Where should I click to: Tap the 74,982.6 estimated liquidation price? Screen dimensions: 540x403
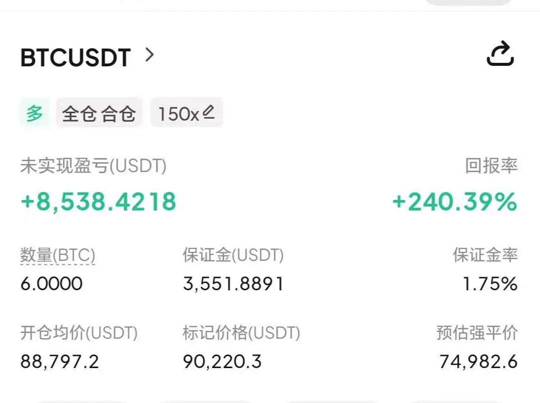pyautogui.click(x=478, y=362)
